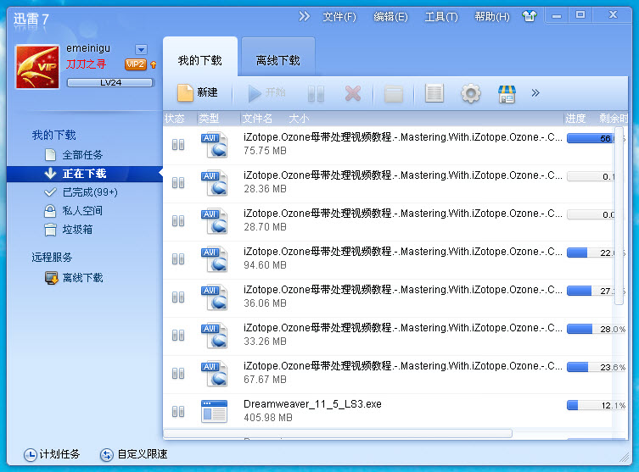
Task: Click the orange upgrade arrow icon
Action: pos(154,64)
